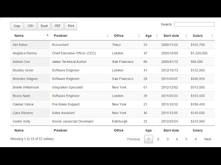Click the 2011/06/07 start date cell
This screenshot has height=165, width=221.
click(174, 79)
